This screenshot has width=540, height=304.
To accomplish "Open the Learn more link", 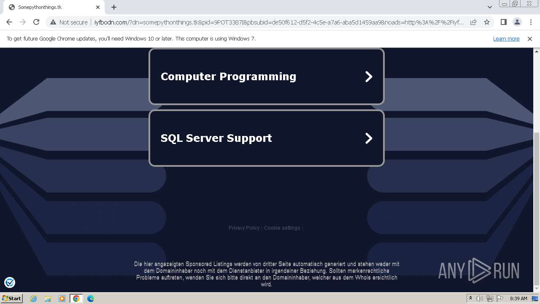I will click(506, 38).
